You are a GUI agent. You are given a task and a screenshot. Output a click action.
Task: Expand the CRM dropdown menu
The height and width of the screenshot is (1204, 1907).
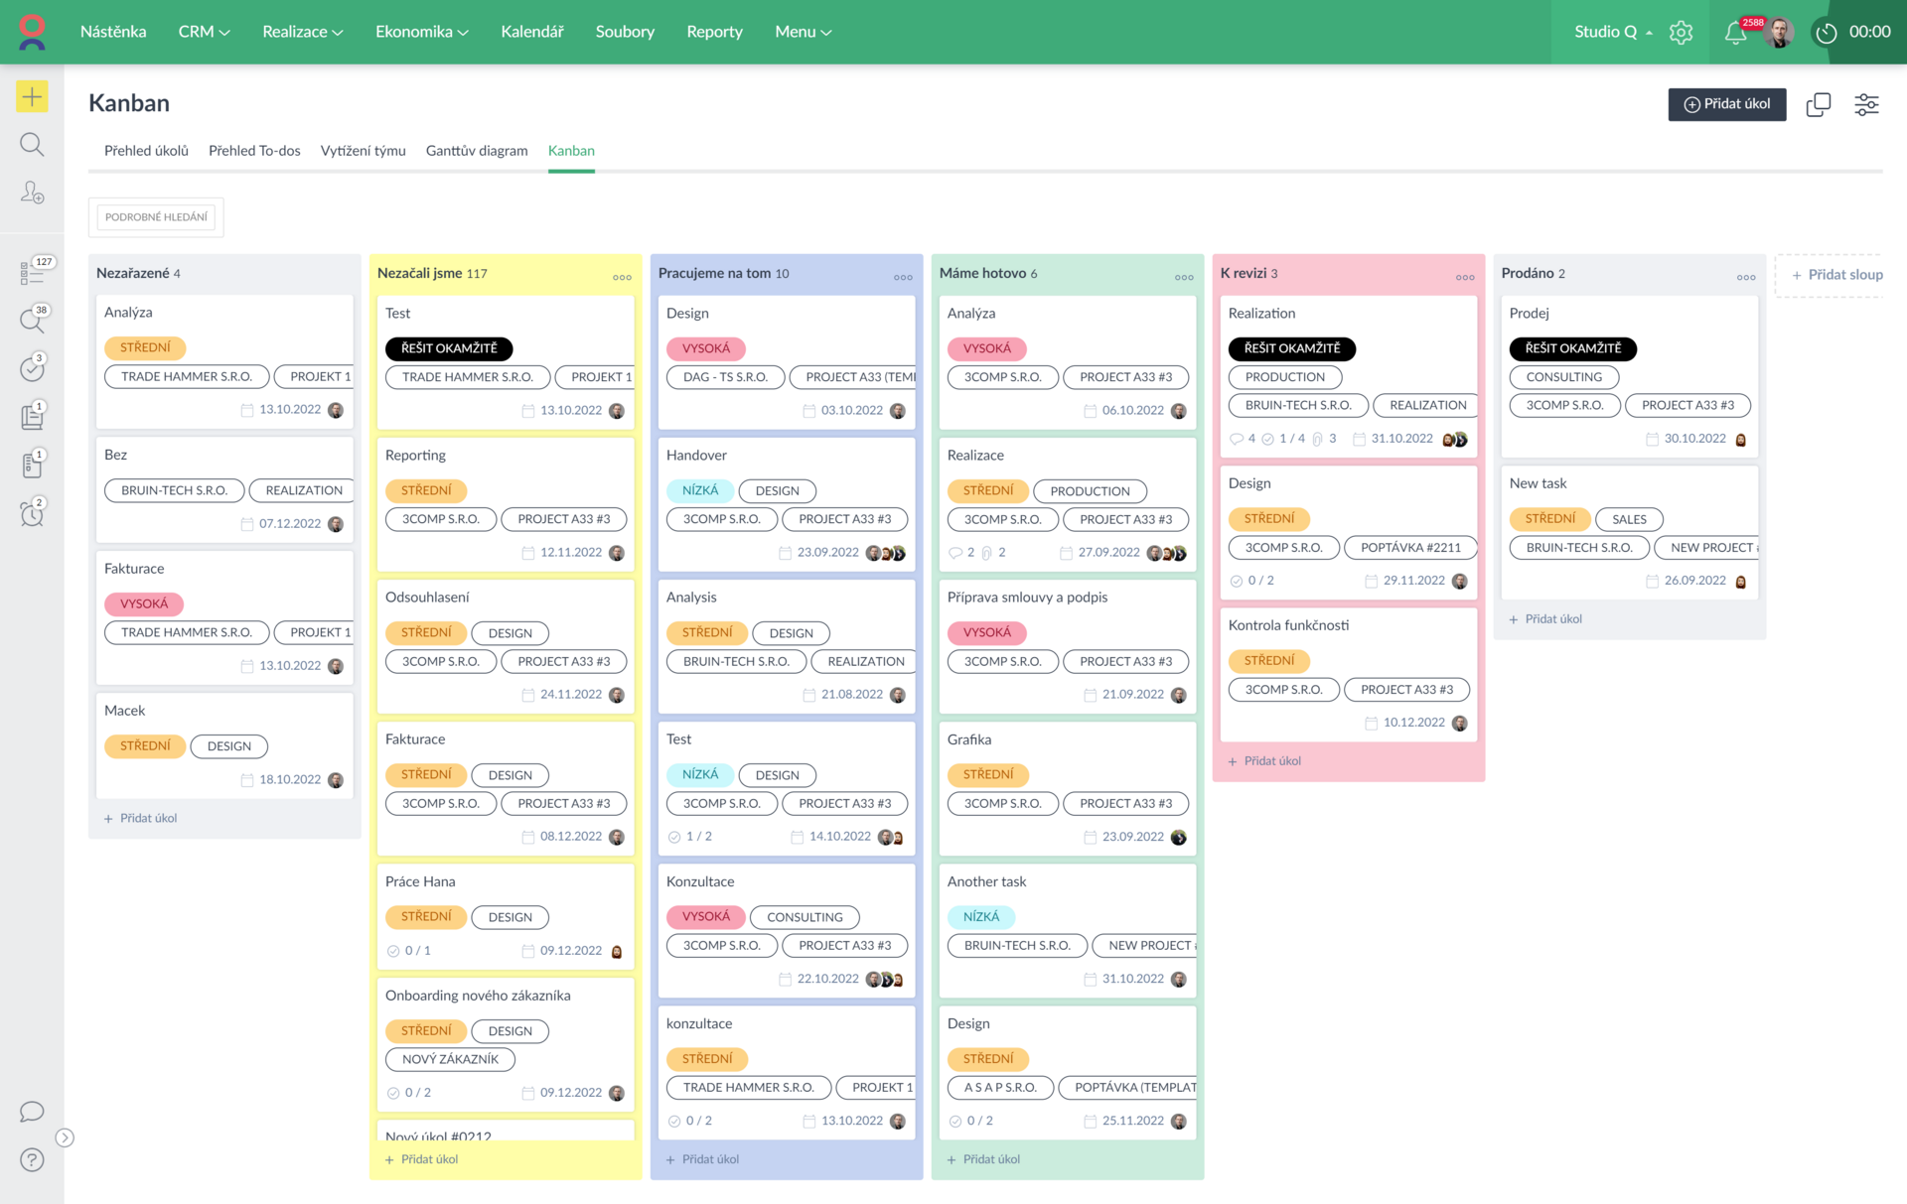[x=204, y=32]
